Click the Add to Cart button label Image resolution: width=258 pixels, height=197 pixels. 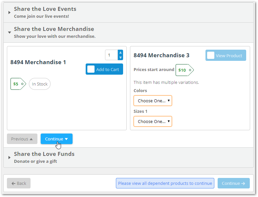tap(107, 70)
